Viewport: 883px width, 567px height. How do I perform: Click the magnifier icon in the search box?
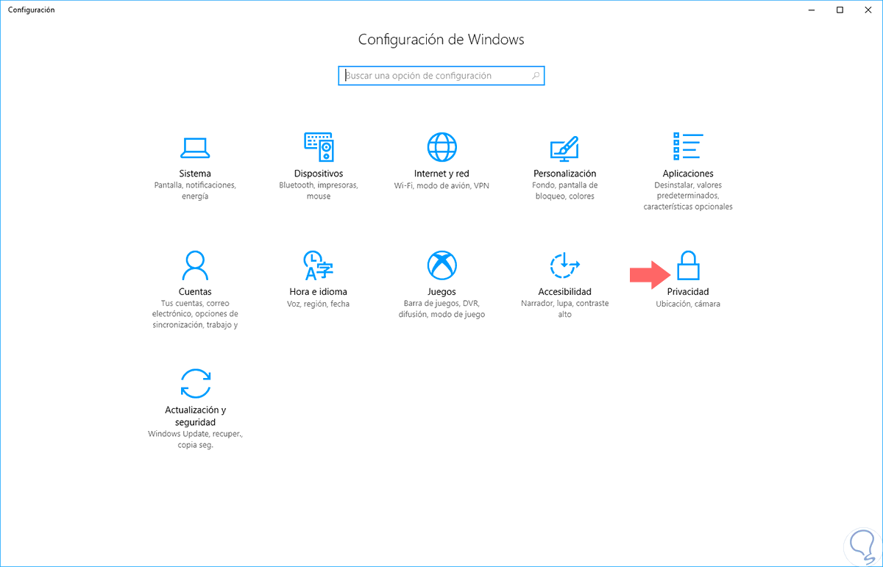pyautogui.click(x=536, y=76)
